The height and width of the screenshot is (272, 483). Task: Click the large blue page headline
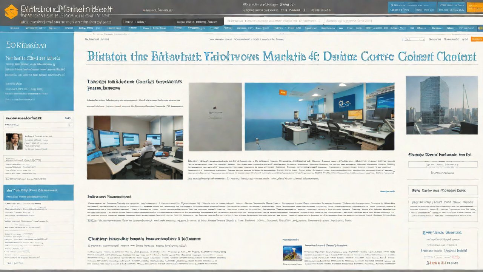tap(281, 57)
